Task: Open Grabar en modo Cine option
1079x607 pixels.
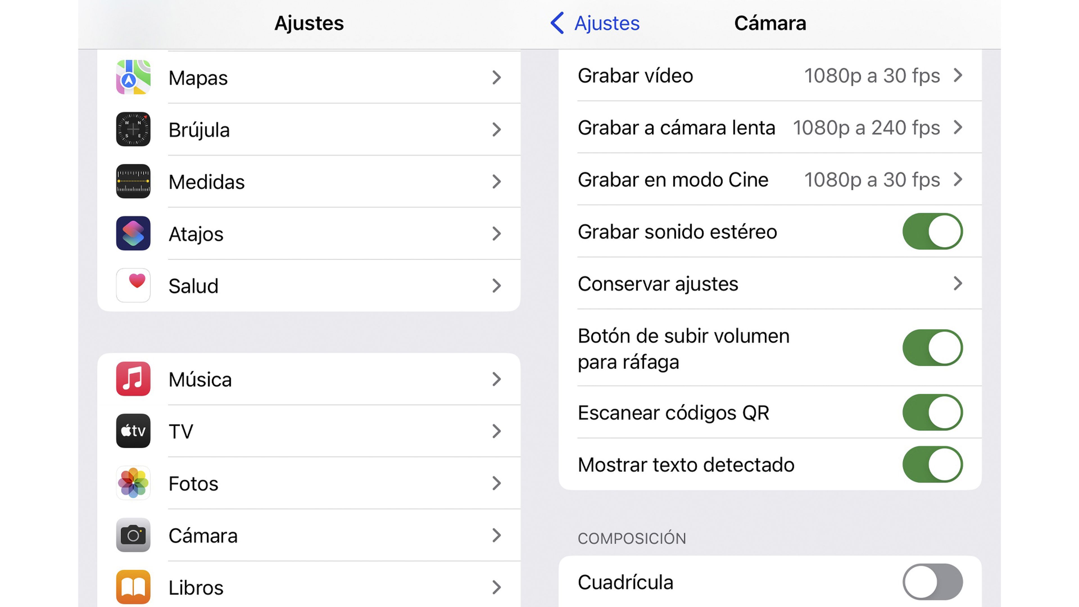Action: click(770, 179)
